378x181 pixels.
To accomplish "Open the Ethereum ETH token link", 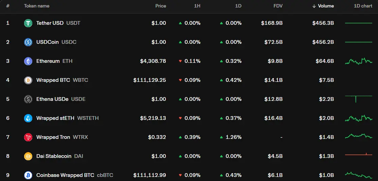I will pyautogui.click(x=54, y=61).
